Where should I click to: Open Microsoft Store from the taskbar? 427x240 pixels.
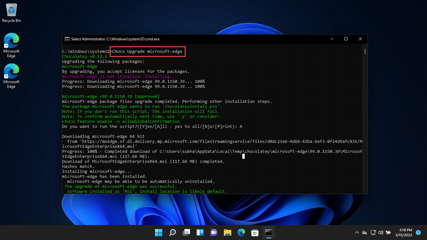255,232
